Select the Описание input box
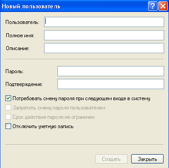 104,48
